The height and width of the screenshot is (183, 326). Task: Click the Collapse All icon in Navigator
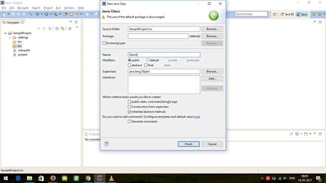point(57,28)
